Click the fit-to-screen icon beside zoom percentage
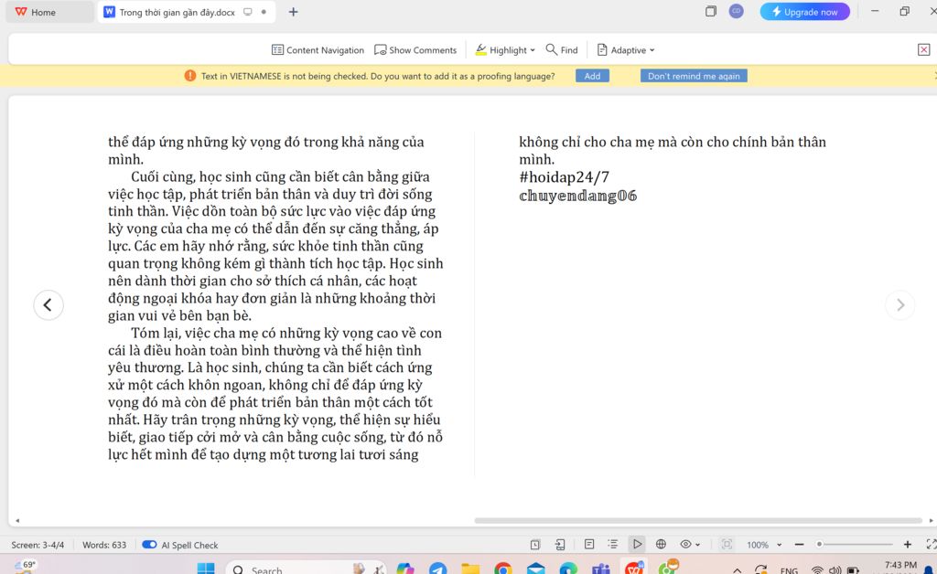The image size is (937, 574). [x=727, y=545]
